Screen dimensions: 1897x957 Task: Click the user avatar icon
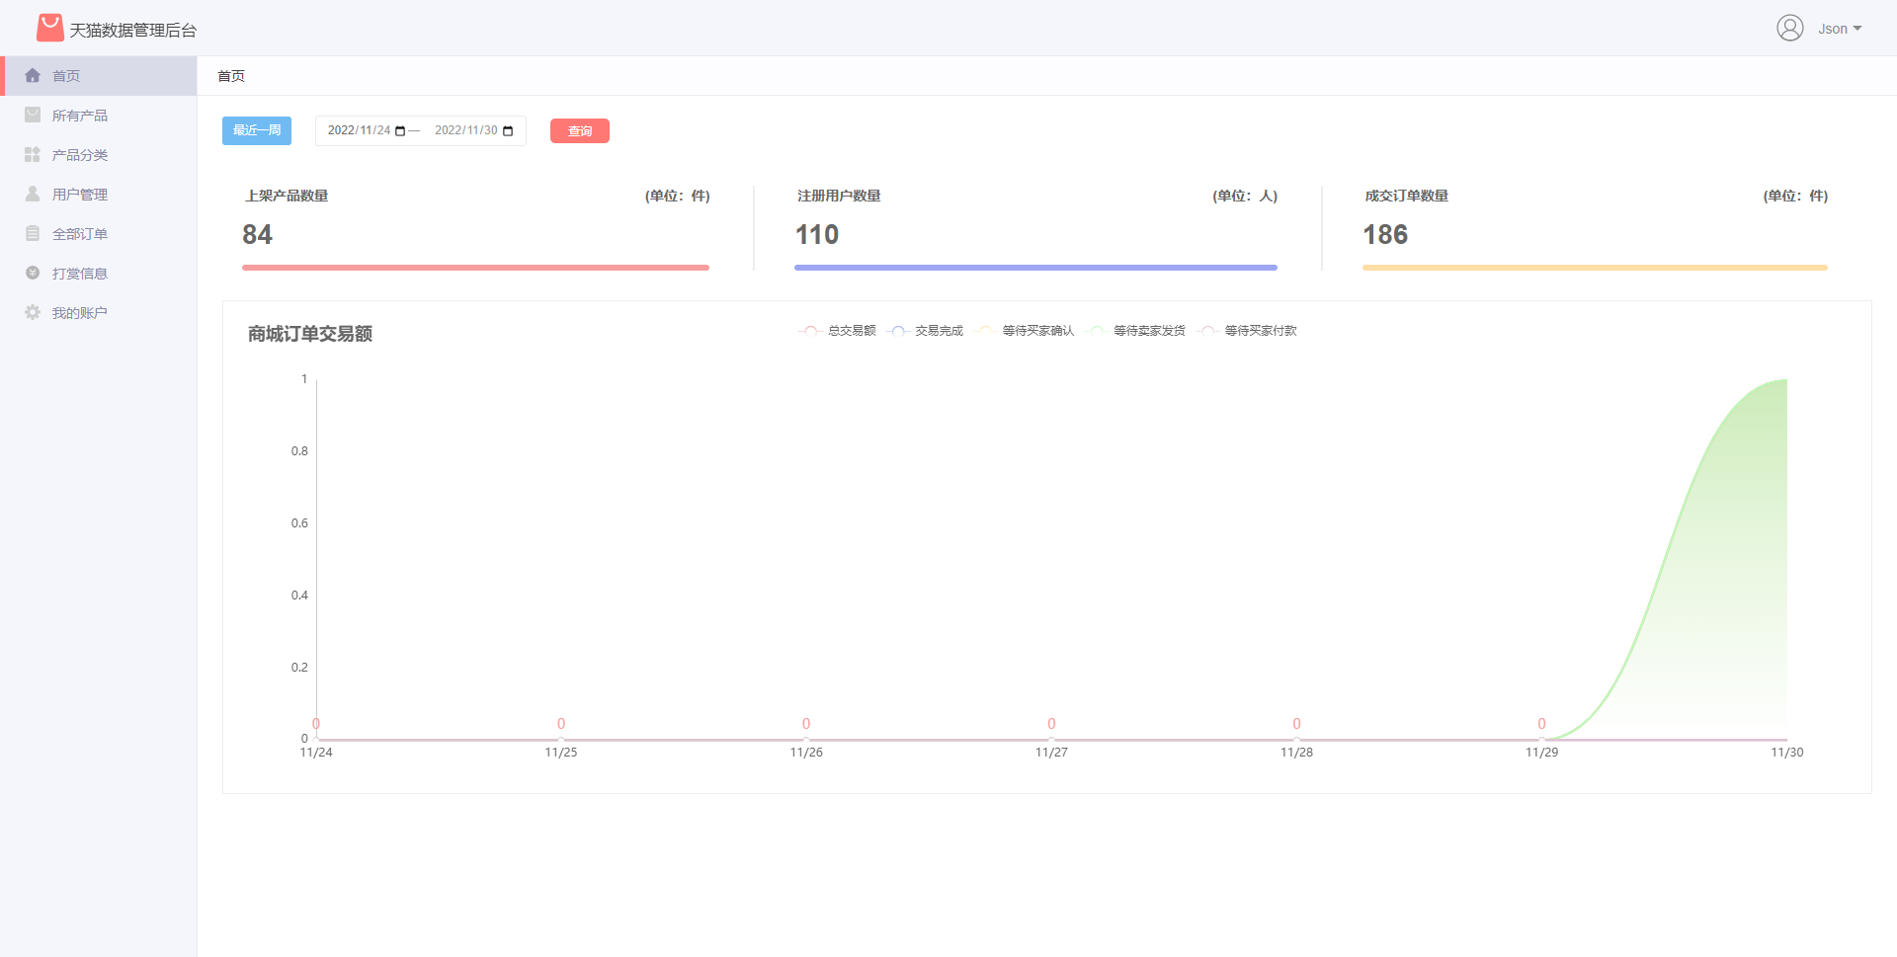coord(1790,28)
